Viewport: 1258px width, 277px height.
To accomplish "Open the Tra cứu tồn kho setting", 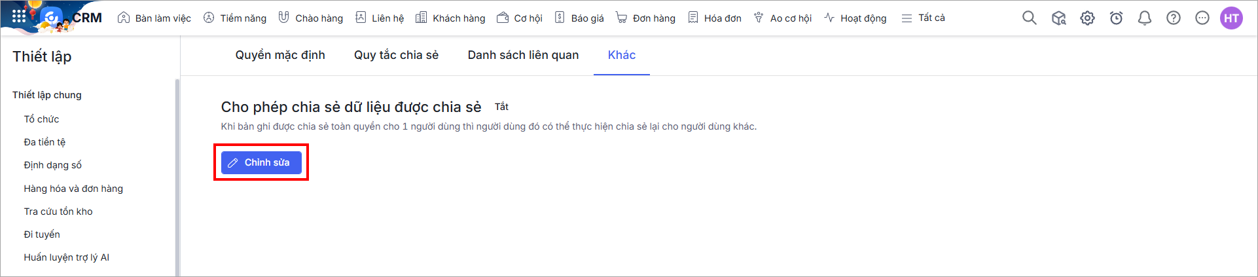I will coord(58,212).
